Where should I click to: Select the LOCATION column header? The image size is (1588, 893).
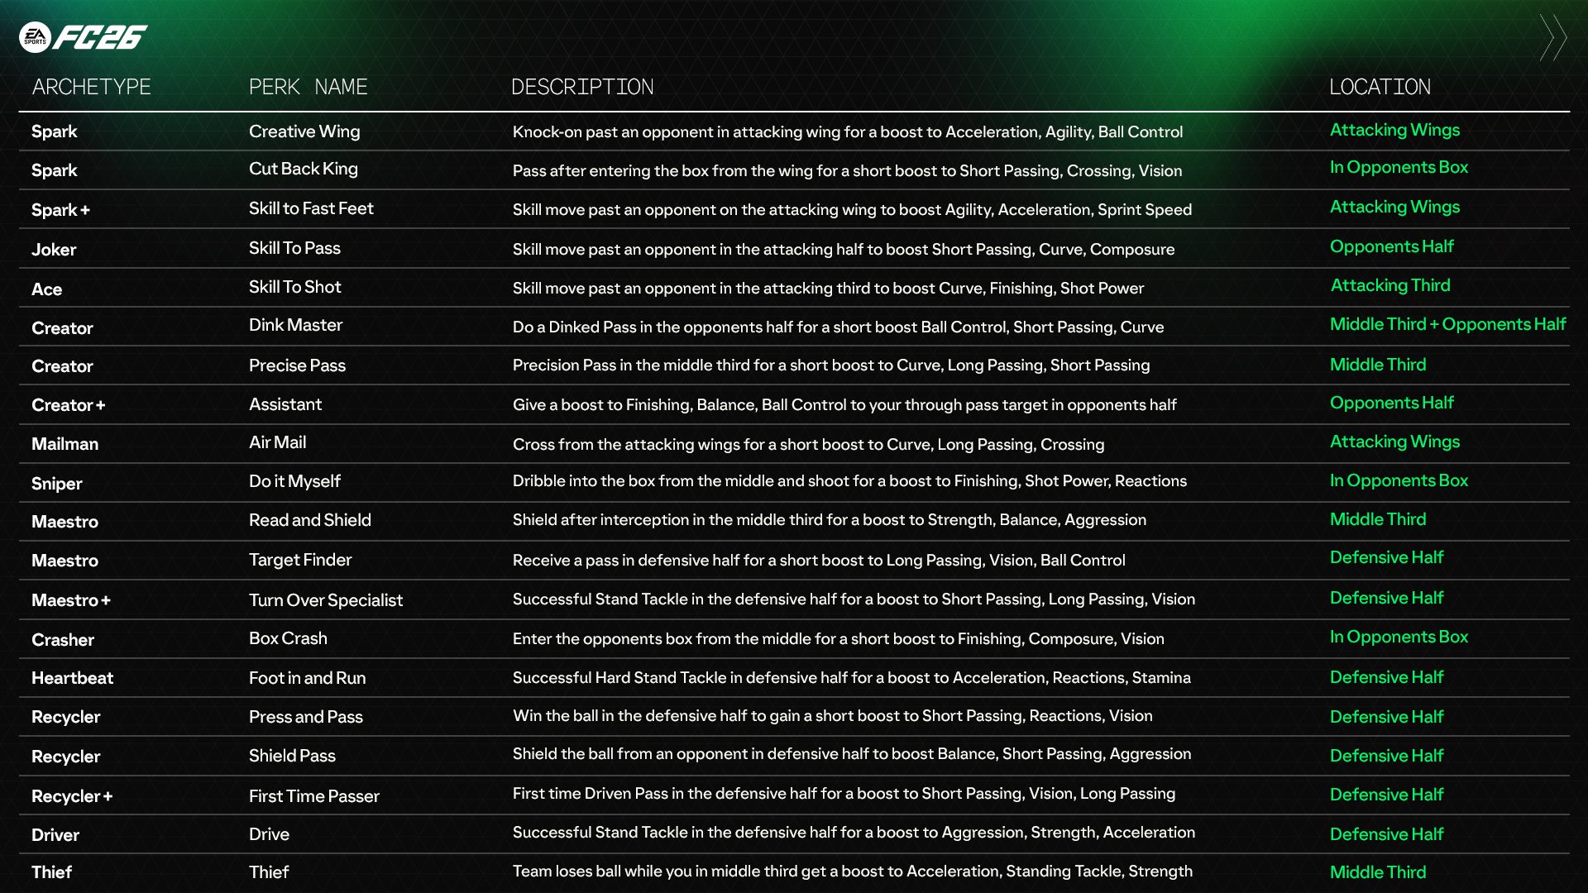pyautogui.click(x=1380, y=87)
